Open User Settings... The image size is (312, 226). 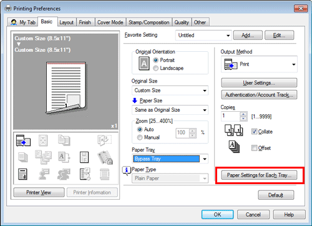(259, 83)
